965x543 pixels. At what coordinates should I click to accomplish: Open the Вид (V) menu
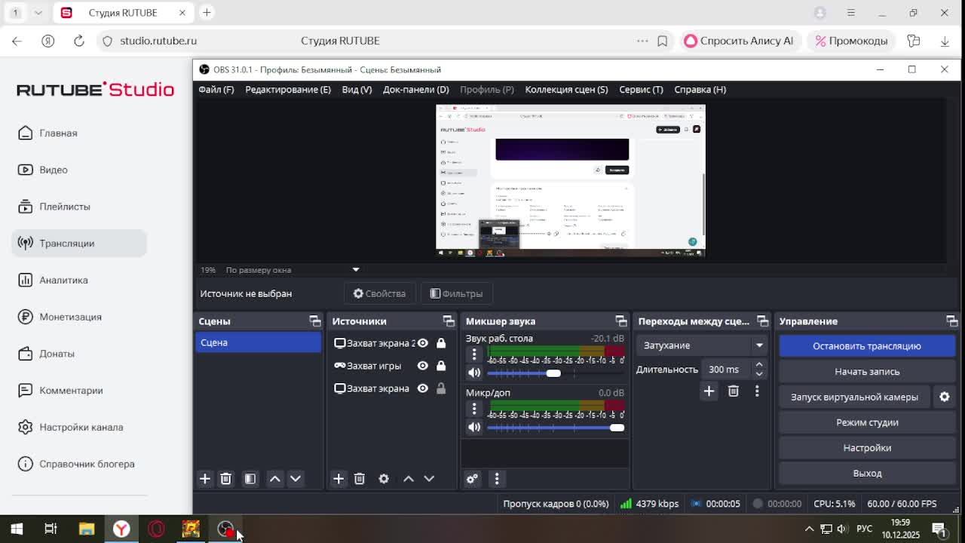357,89
